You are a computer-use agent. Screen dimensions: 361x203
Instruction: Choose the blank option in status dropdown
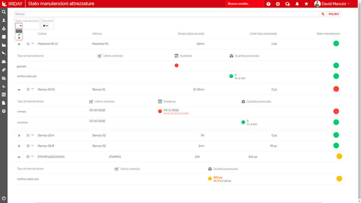(19, 31)
